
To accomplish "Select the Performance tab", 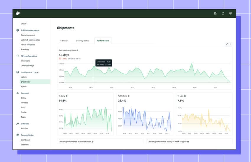I will click(103, 41).
